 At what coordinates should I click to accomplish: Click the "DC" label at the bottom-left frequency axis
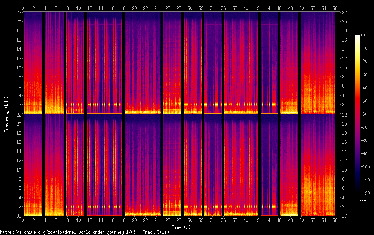(19, 216)
